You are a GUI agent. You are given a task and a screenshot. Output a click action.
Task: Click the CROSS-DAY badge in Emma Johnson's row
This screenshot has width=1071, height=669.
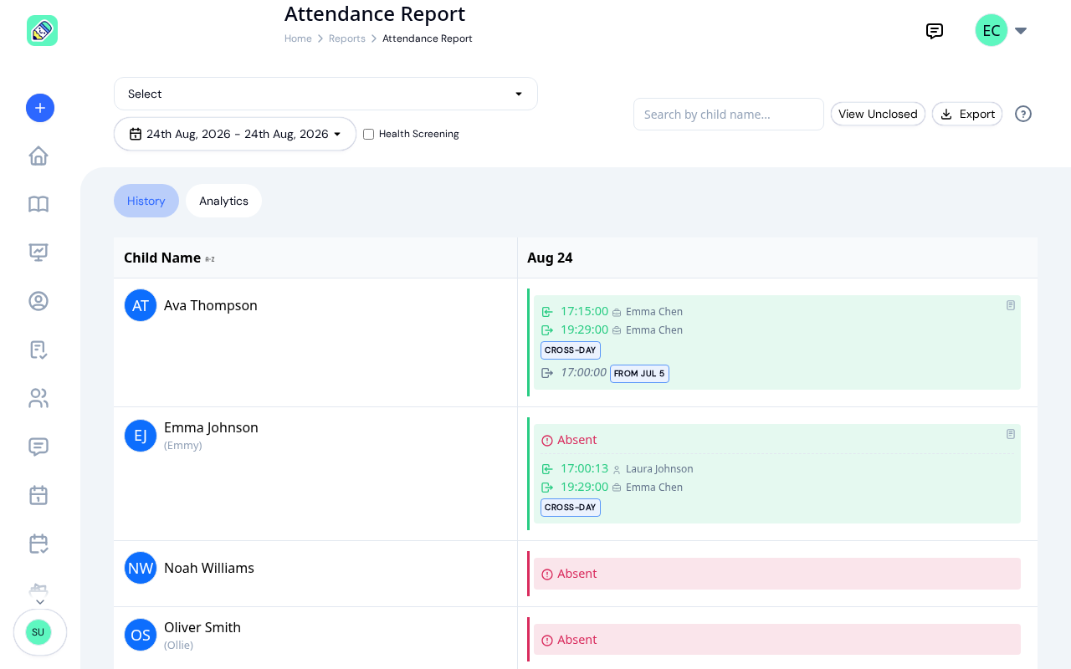click(x=571, y=508)
